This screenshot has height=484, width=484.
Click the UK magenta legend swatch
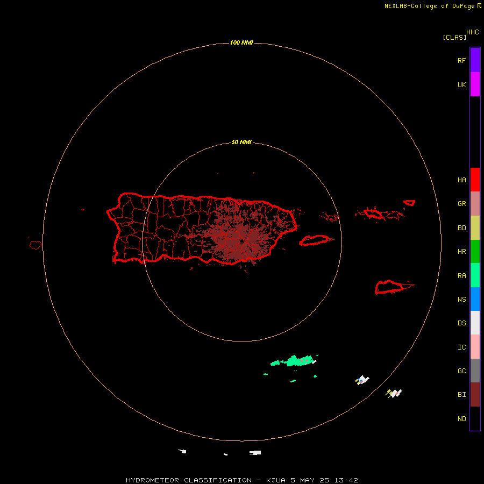pyautogui.click(x=475, y=84)
